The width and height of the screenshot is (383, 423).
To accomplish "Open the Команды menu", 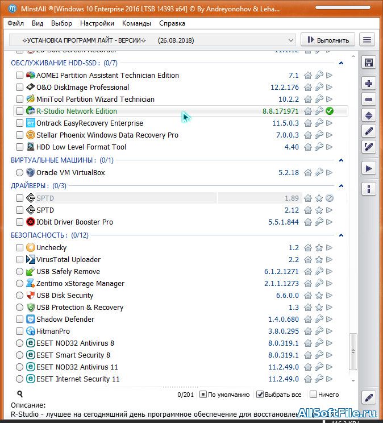I will pos(136,23).
